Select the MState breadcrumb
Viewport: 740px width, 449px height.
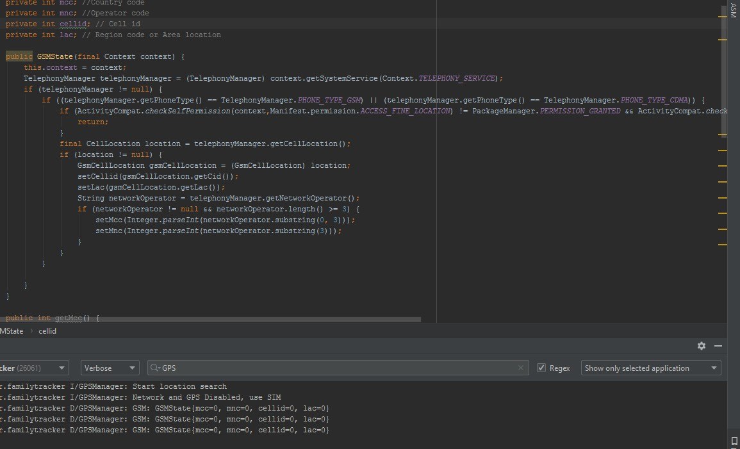click(12, 331)
